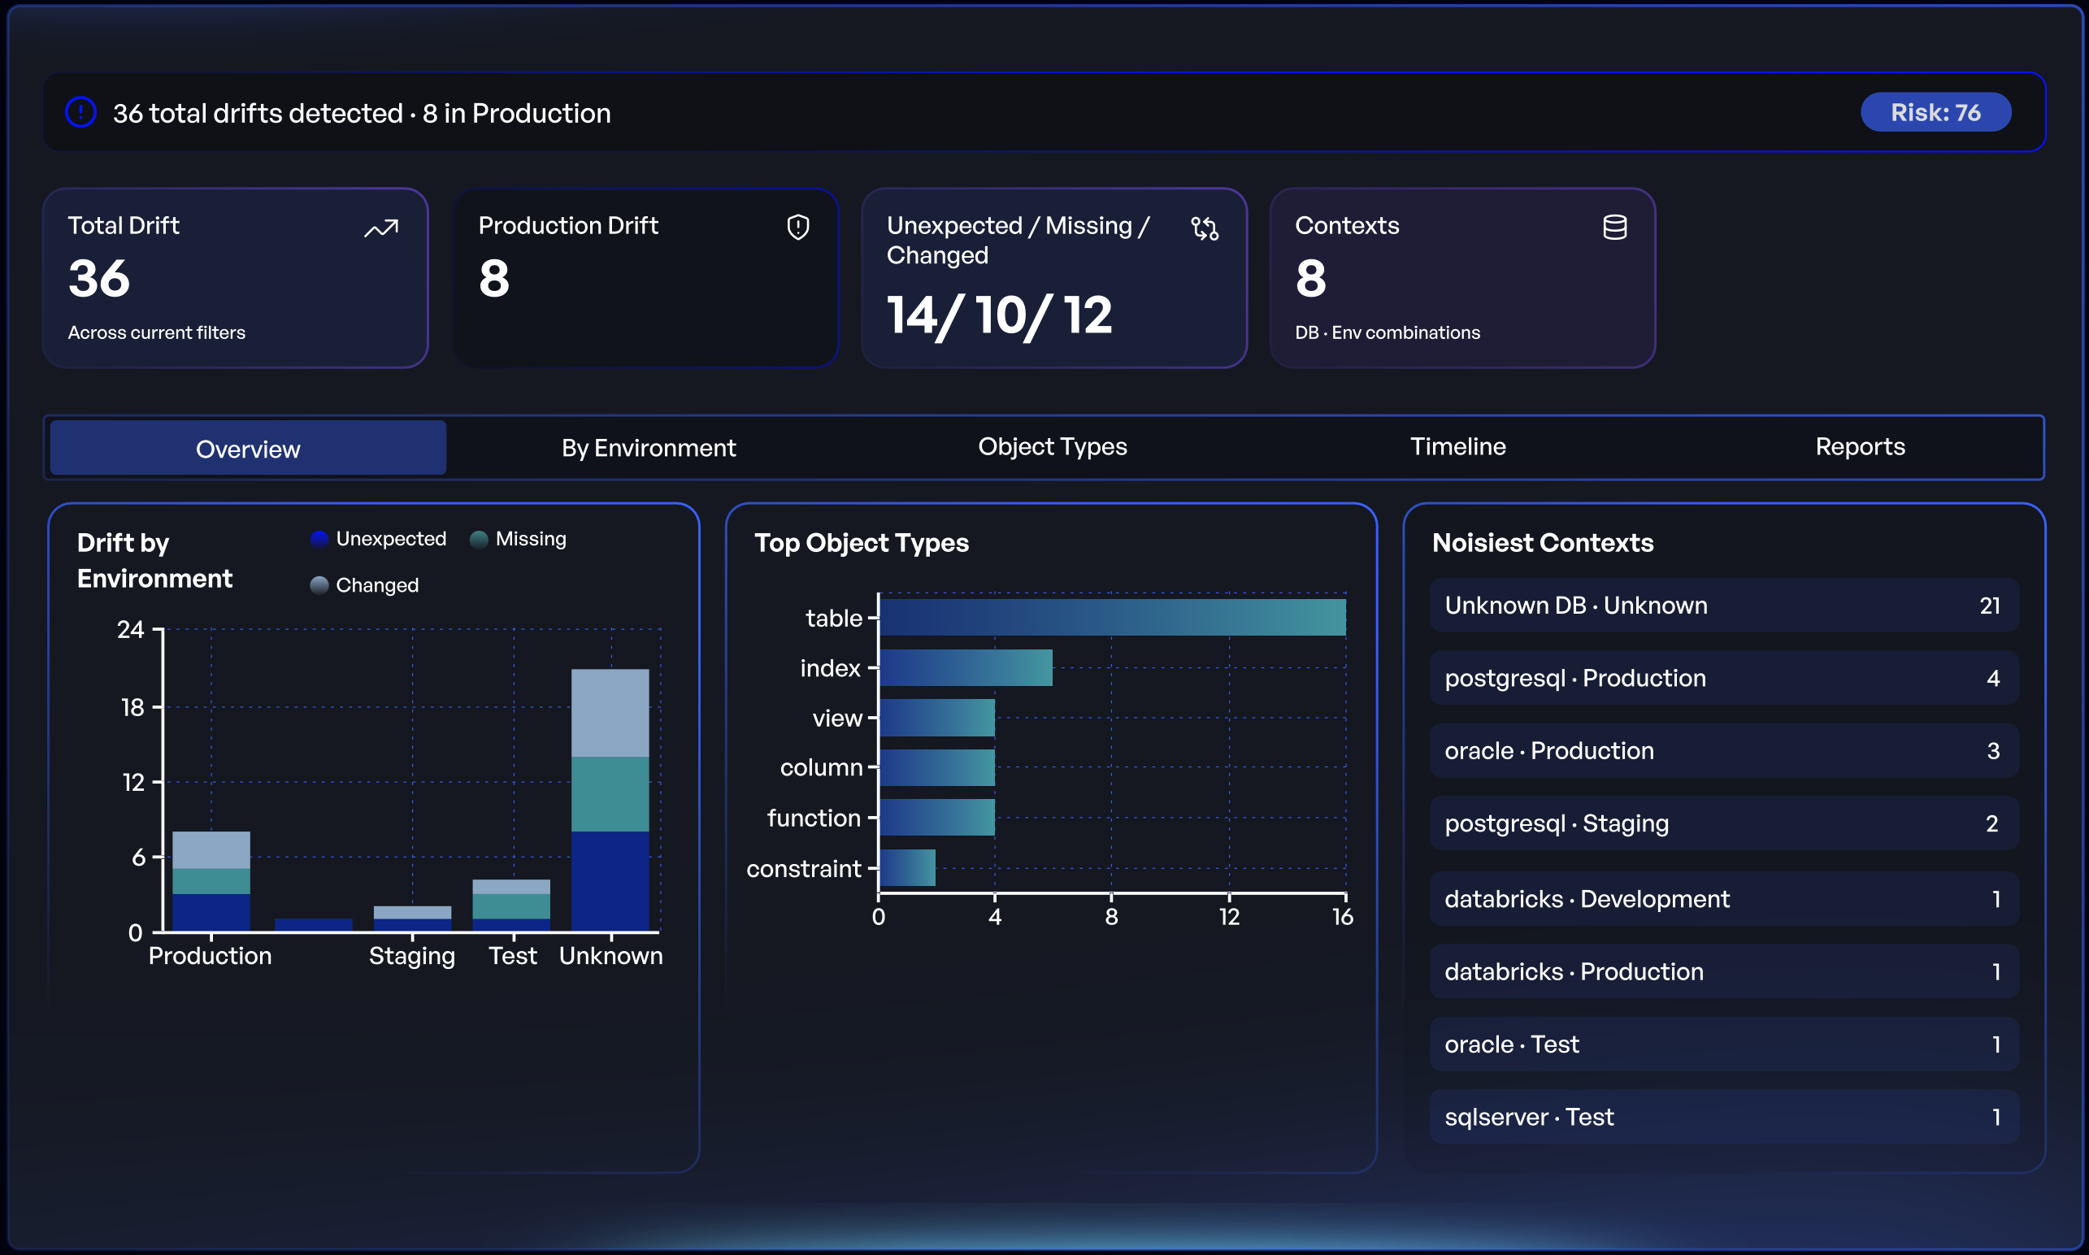Select the postgresql · Production context row
This screenshot has height=1255, width=2089.
tap(1724, 677)
